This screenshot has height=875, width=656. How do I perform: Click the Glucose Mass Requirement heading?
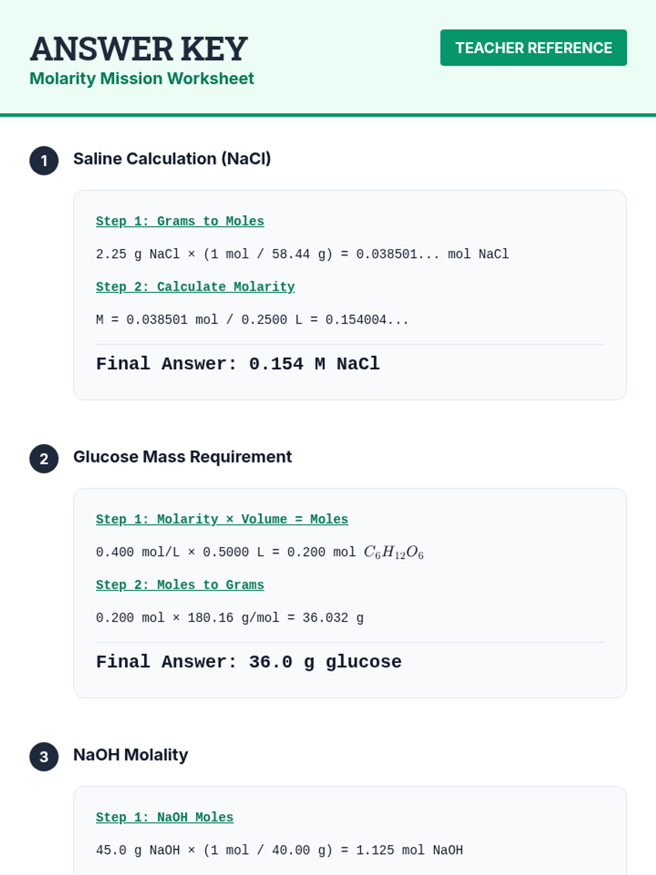point(183,457)
